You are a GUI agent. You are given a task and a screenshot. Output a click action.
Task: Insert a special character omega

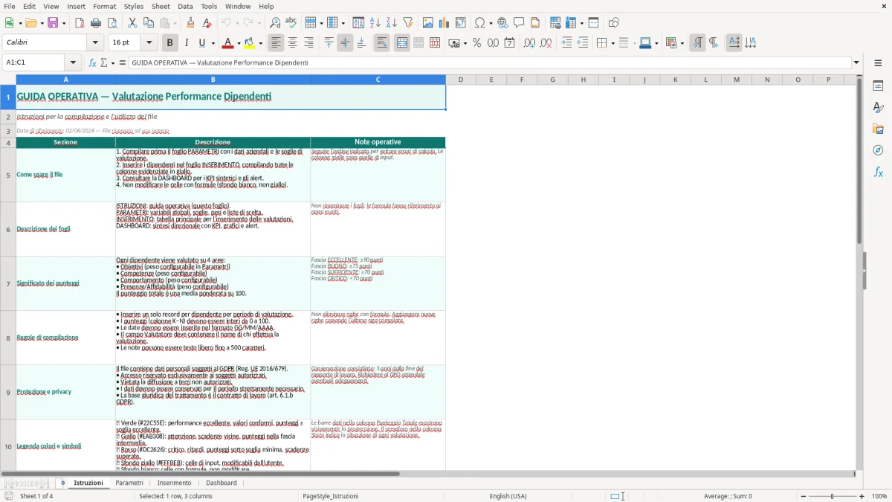point(479,23)
